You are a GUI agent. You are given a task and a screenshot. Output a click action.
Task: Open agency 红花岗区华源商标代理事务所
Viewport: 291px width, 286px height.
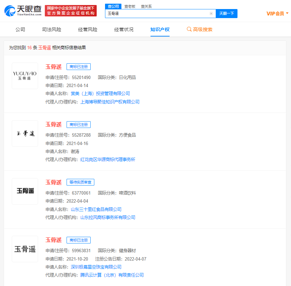tap(108, 159)
